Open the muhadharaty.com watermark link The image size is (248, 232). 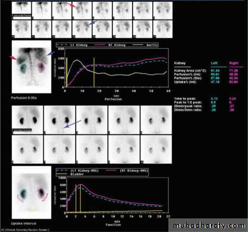tap(208, 225)
